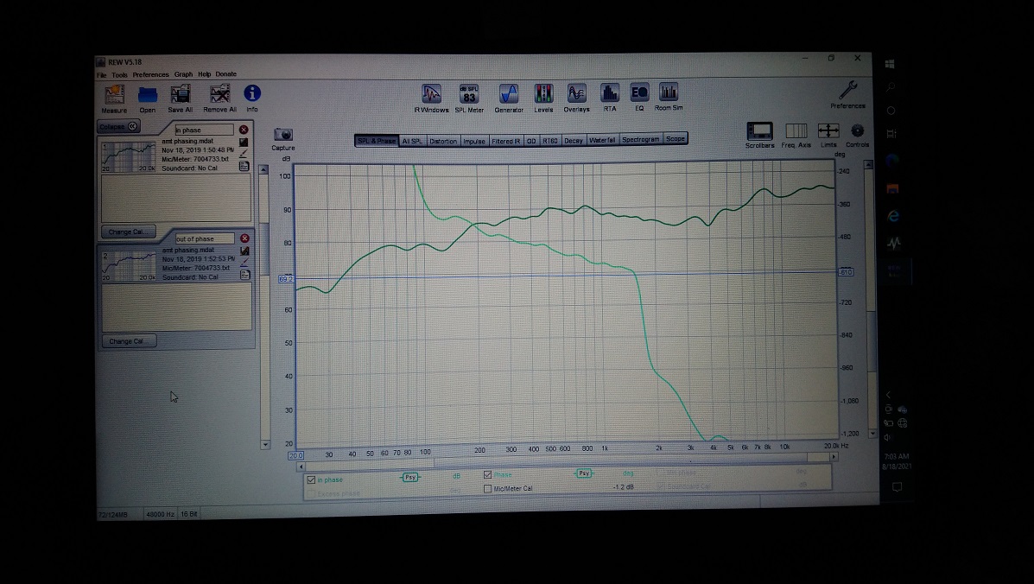The height and width of the screenshot is (584, 1034).
Task: Open the Preferences menu
Action: pos(150,74)
